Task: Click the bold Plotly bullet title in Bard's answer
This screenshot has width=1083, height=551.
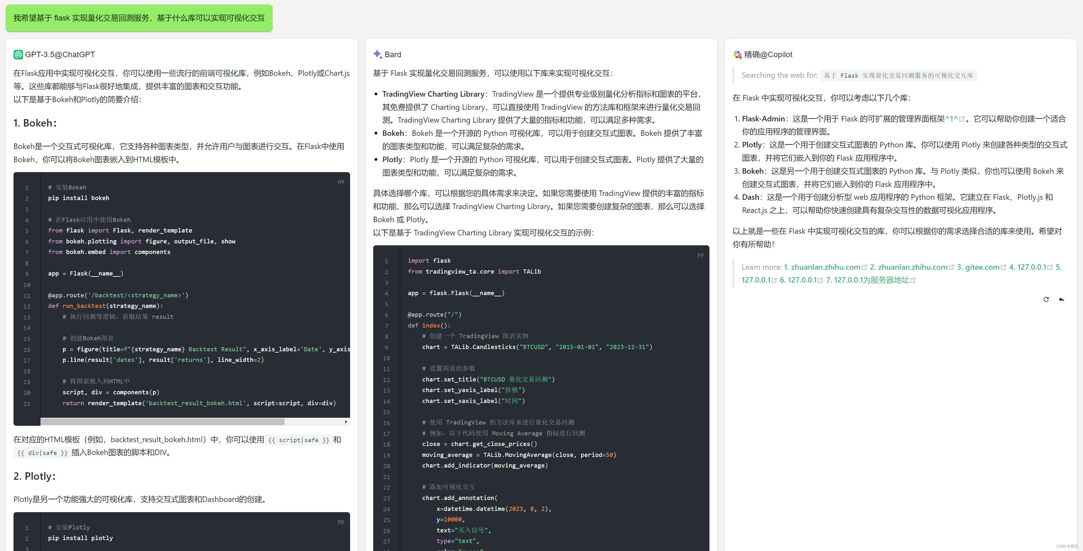Action: click(x=392, y=160)
